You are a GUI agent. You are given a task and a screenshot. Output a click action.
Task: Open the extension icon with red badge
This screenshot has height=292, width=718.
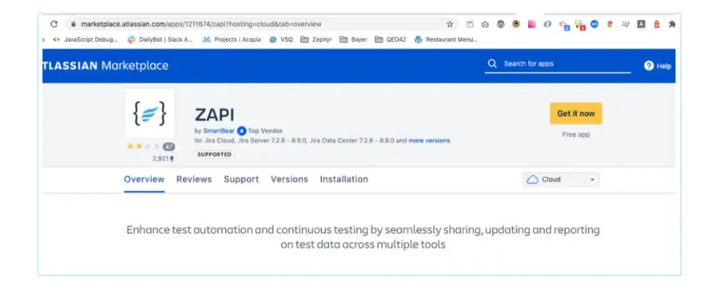coord(580,25)
